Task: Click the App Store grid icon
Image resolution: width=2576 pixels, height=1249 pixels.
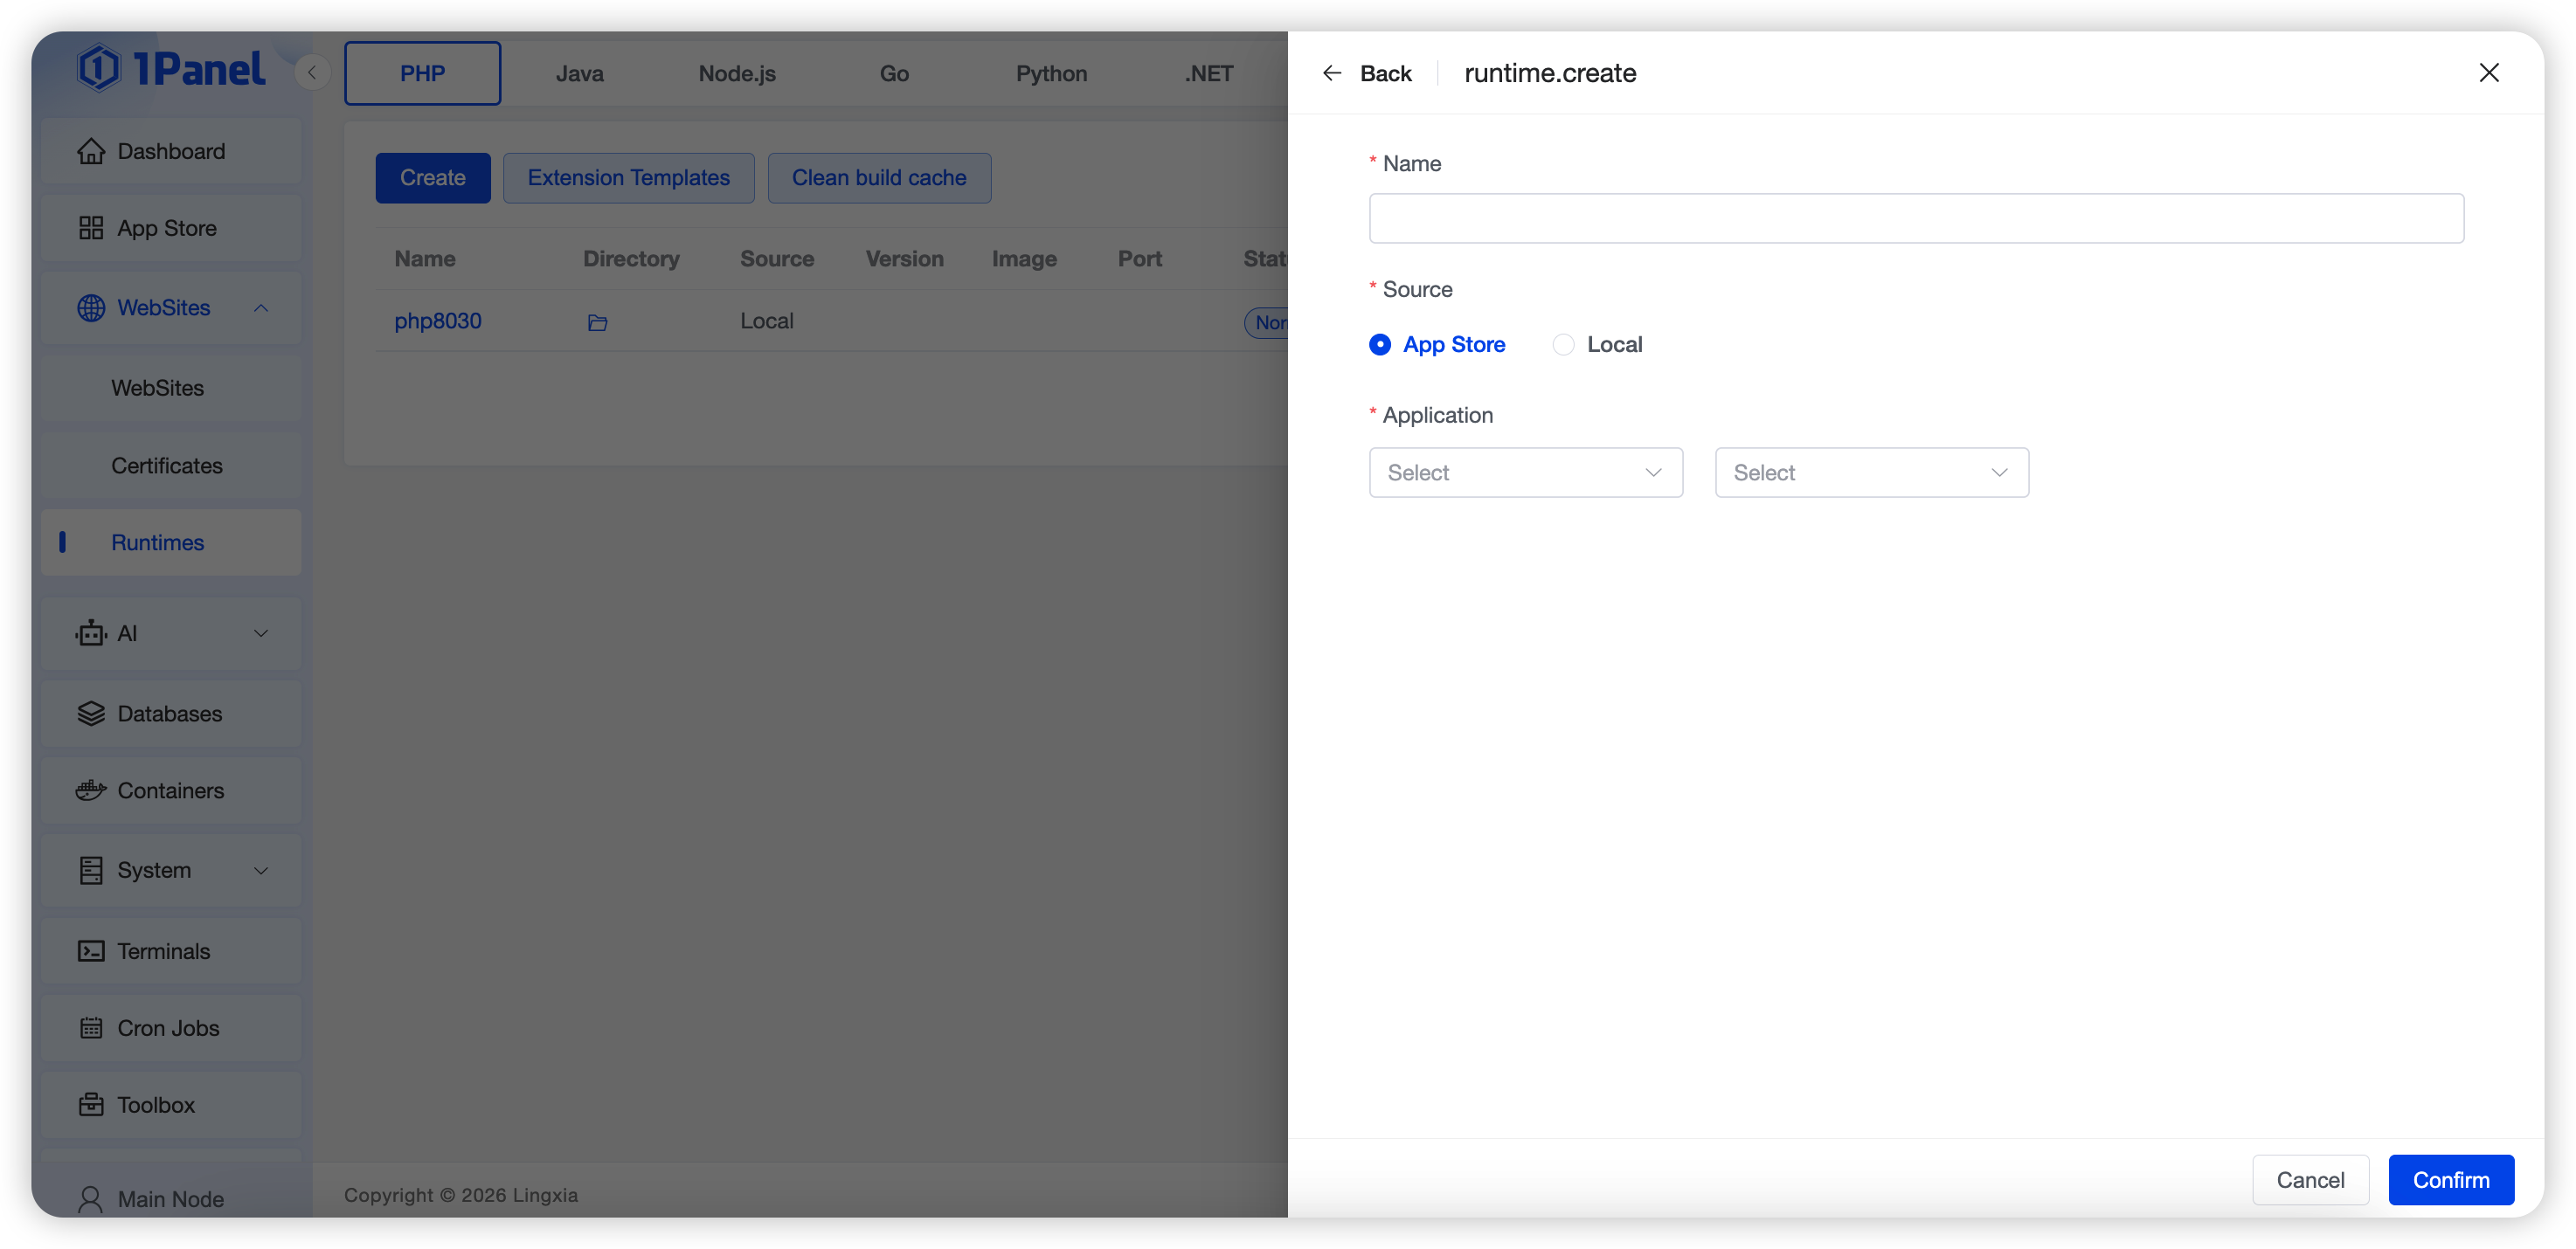Action: click(x=91, y=228)
